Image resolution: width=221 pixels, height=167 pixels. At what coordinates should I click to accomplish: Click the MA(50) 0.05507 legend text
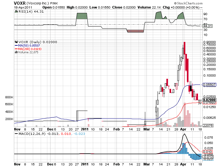tap(29, 46)
